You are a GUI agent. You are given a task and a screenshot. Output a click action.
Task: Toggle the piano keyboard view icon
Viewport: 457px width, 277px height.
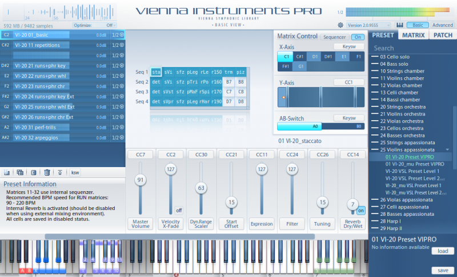click(x=399, y=25)
